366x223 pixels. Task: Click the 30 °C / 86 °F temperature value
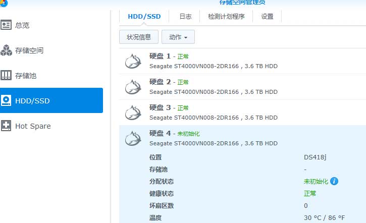[324, 218]
